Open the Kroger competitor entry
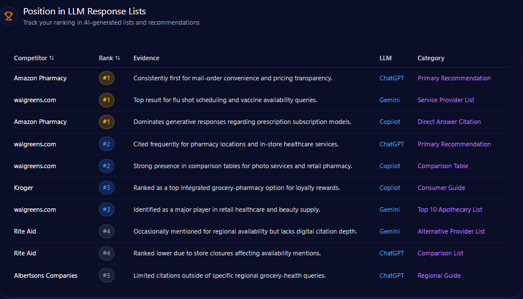 [x=24, y=188]
